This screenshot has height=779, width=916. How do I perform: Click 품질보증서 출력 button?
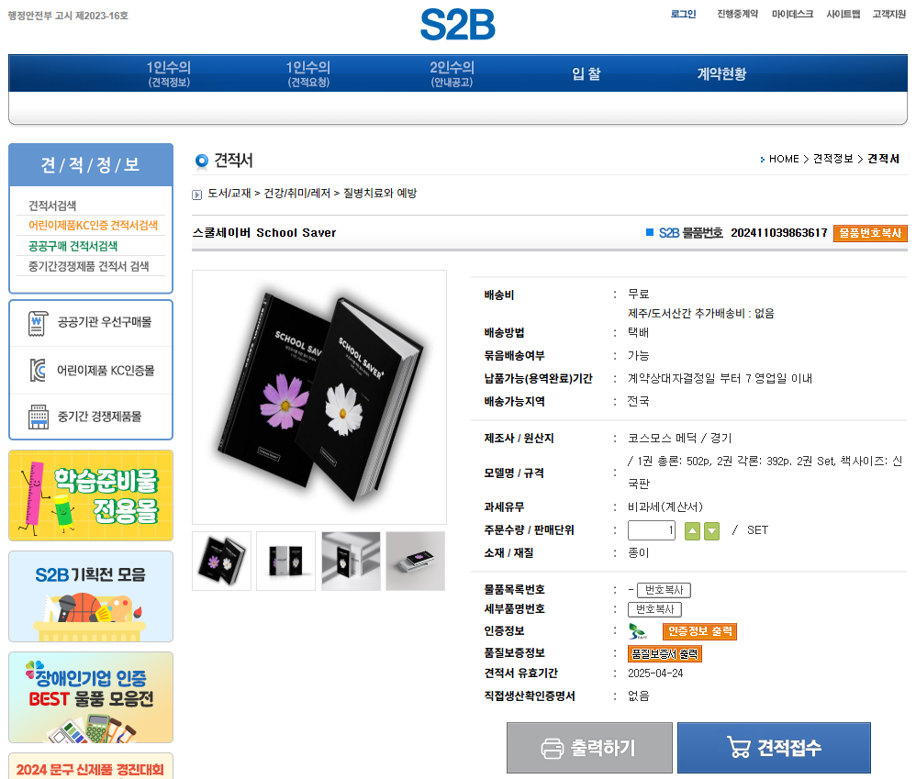[x=665, y=653]
